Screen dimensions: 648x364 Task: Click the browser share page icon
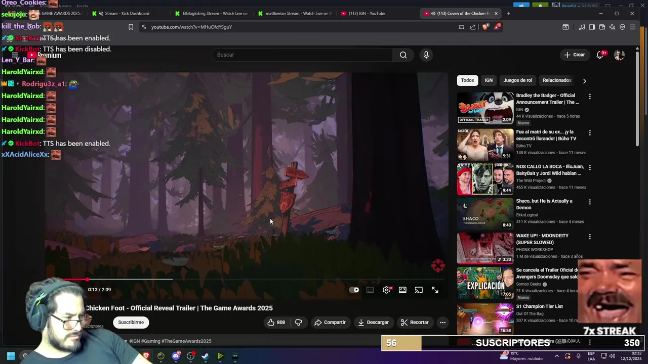pyautogui.click(x=472, y=27)
